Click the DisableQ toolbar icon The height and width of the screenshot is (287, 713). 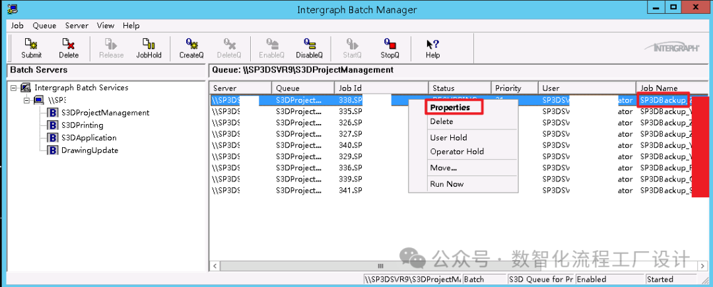(x=309, y=44)
